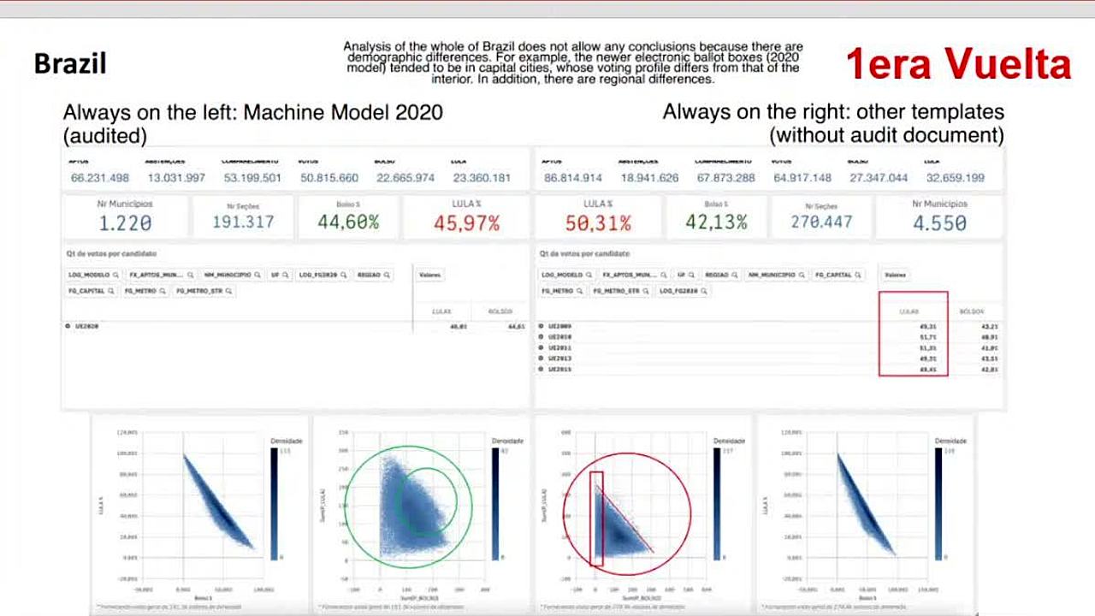
Task: Expand the UE2020 row in left pivot table
Action: point(68,326)
